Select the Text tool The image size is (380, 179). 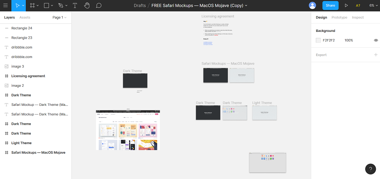coord(75,6)
